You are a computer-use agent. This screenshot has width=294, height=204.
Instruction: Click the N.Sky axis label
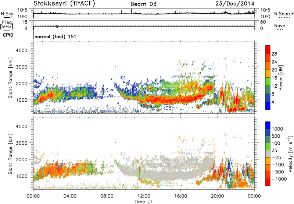pyautogui.click(x=7, y=14)
